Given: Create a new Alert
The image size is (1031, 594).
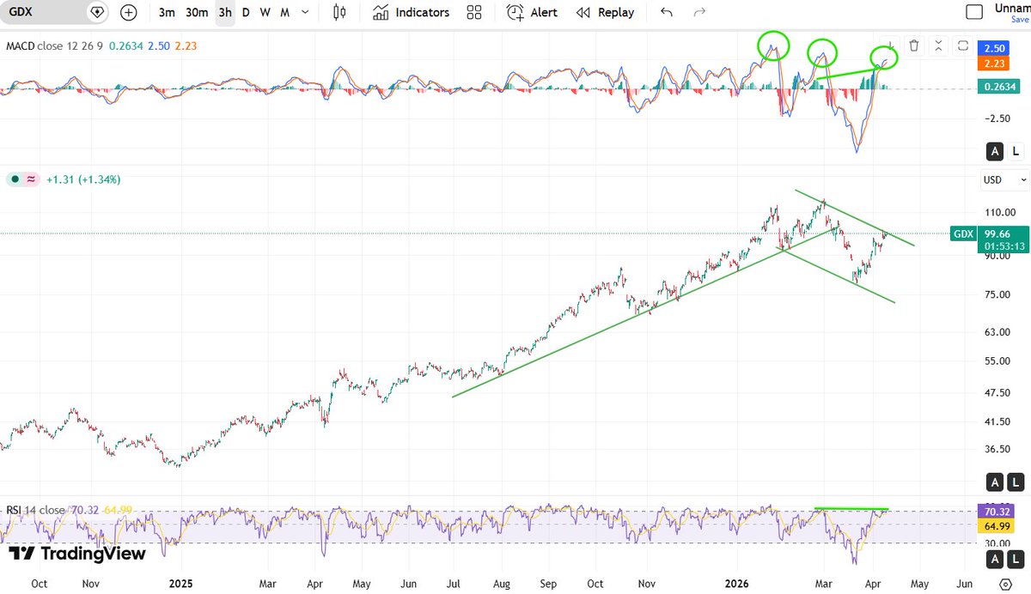Looking at the screenshot, I should click(534, 12).
